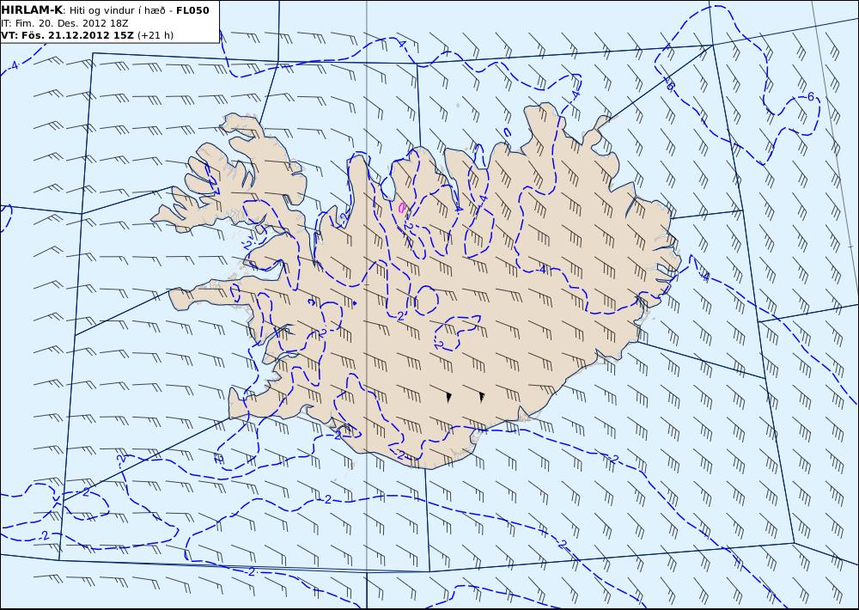Select the 'Hiti og vindur í hæð' caption
Viewport: 859px width, 610px height.
tap(116, 10)
